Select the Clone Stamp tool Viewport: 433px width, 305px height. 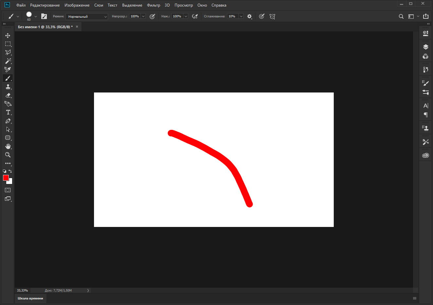click(x=8, y=87)
